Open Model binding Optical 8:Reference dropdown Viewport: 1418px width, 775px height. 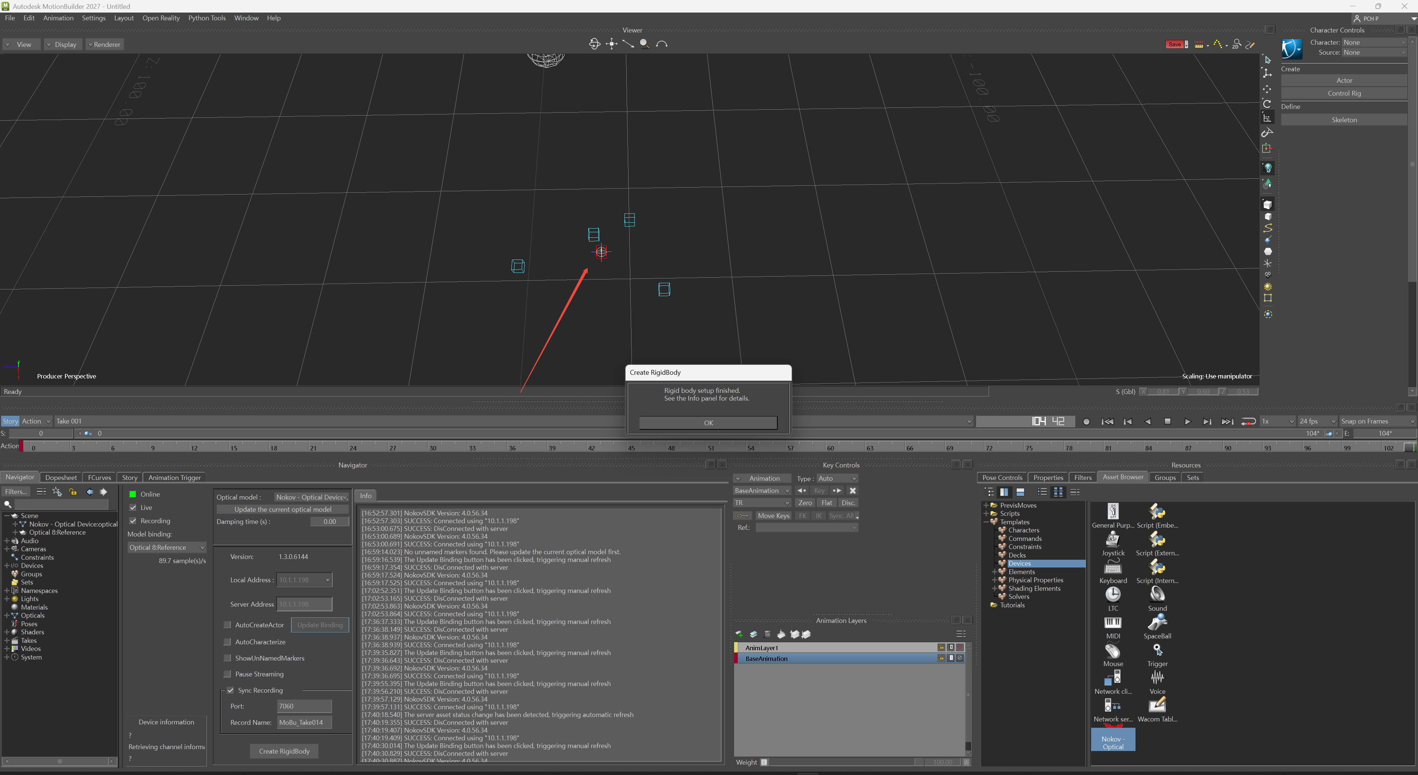coord(167,547)
